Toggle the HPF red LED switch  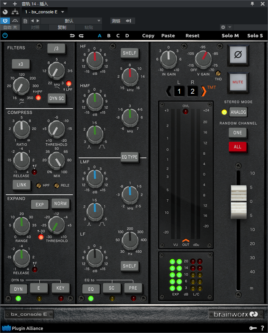(38, 98)
